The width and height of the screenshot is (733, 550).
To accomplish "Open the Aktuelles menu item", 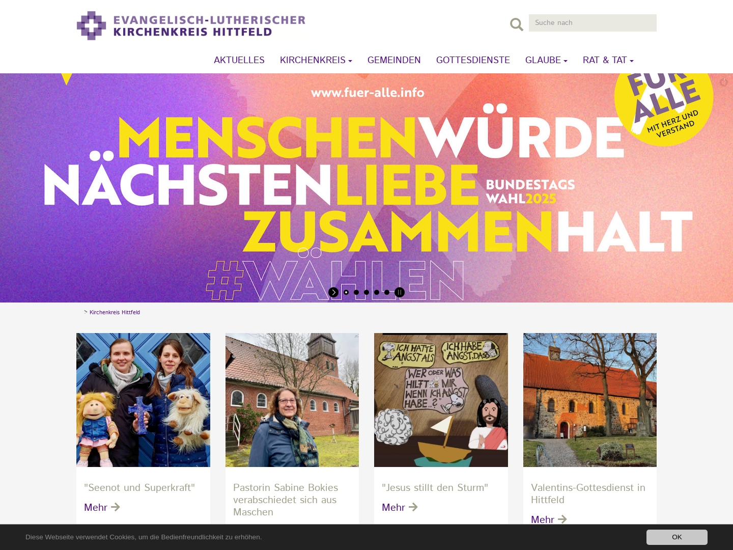I will coord(239,60).
